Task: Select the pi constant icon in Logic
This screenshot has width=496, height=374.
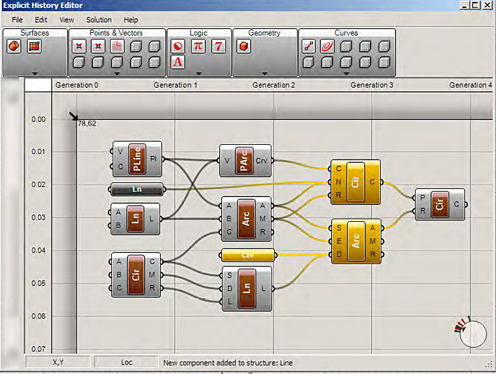Action: click(x=198, y=46)
